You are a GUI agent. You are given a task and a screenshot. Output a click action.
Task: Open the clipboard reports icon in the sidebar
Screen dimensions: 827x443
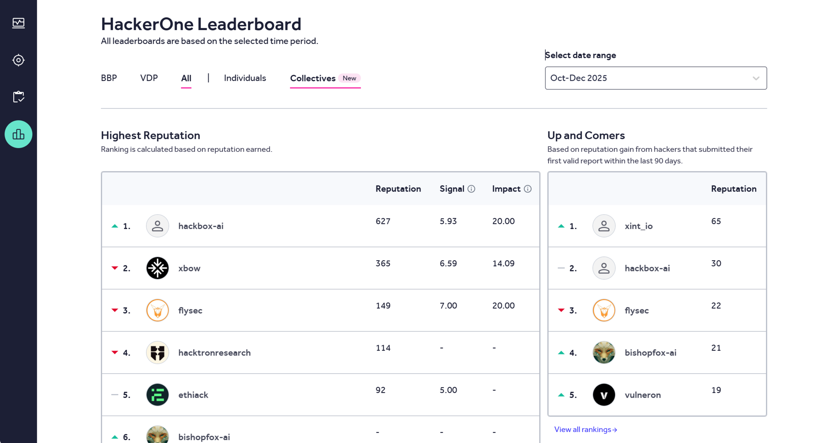(18, 97)
